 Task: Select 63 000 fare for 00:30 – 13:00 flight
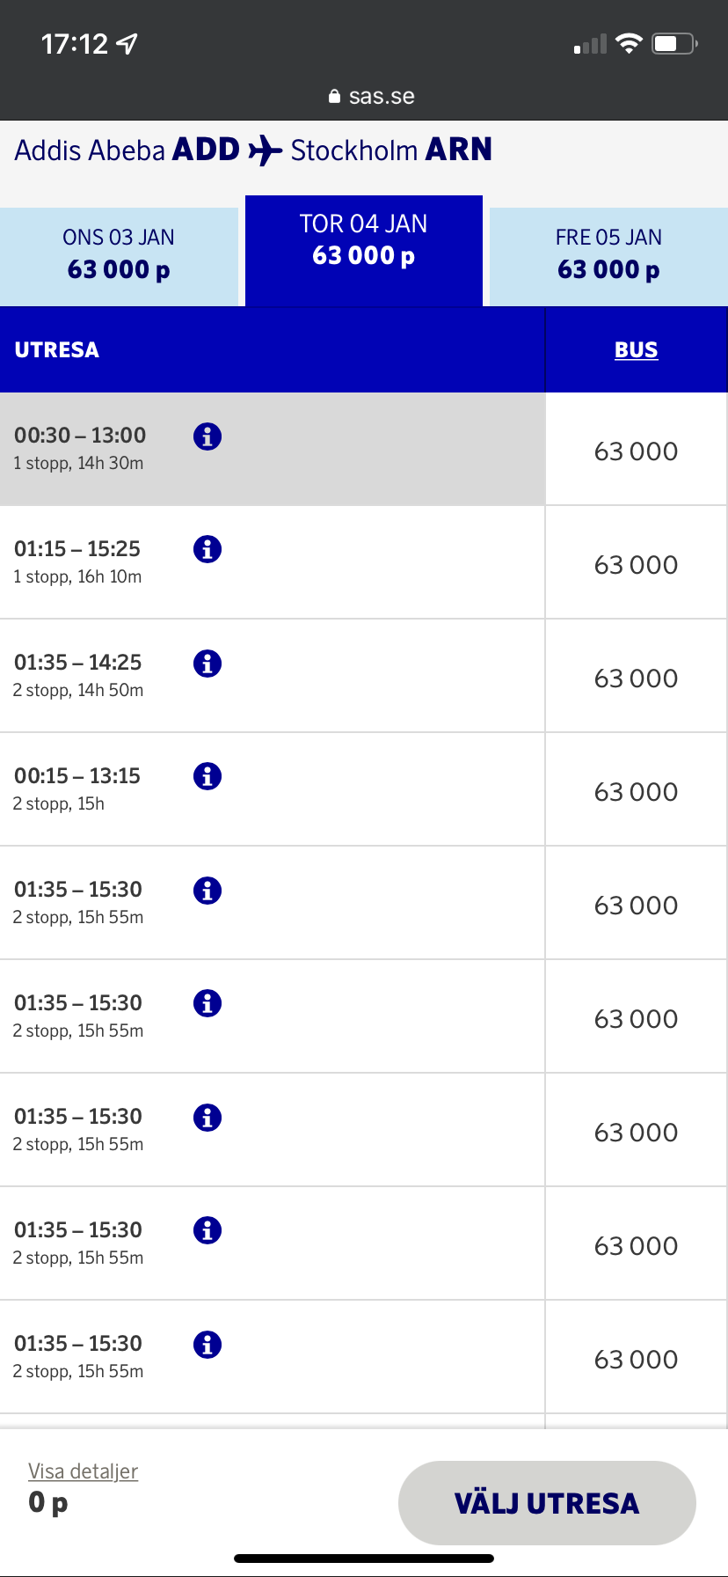pyautogui.click(x=636, y=451)
